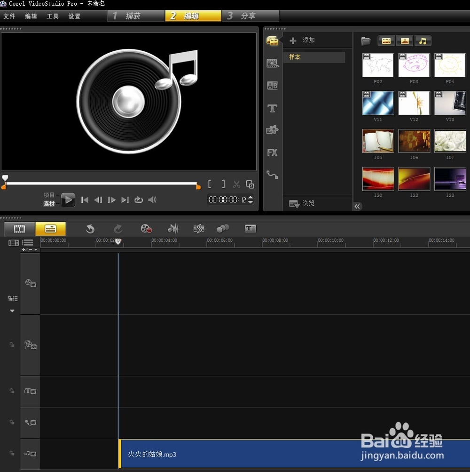
Task: Open the Title (AB) library icon
Action: pos(273,86)
